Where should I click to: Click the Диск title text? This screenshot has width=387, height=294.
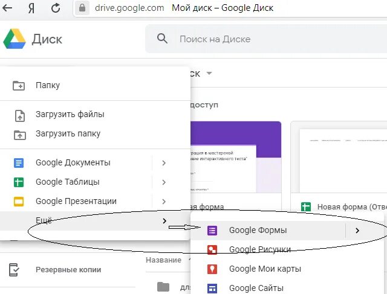point(47,39)
